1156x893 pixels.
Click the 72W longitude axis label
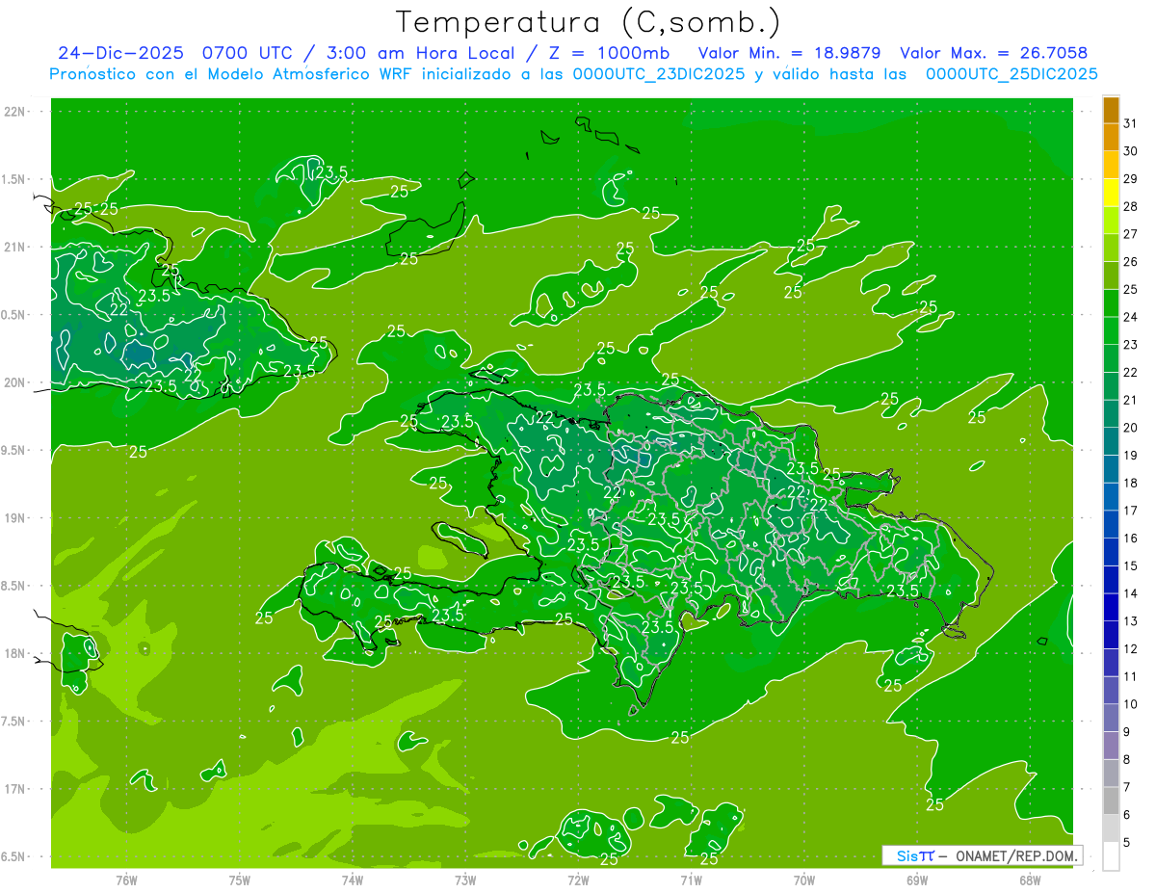[x=578, y=880]
